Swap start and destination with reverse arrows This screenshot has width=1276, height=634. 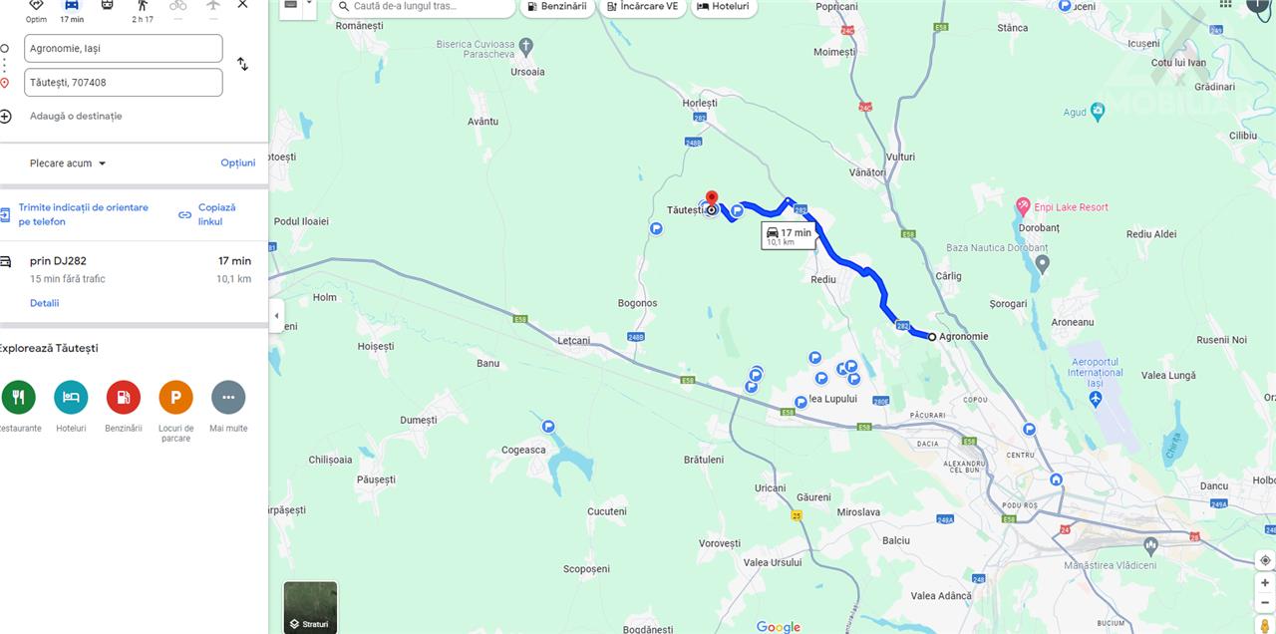click(x=242, y=64)
